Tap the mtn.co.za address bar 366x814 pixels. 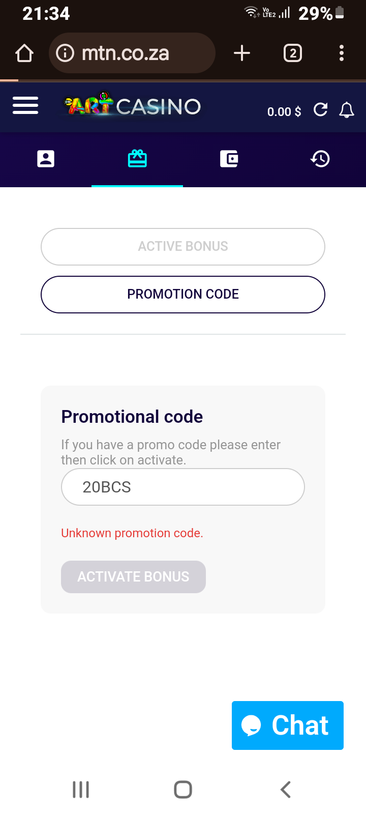132,53
